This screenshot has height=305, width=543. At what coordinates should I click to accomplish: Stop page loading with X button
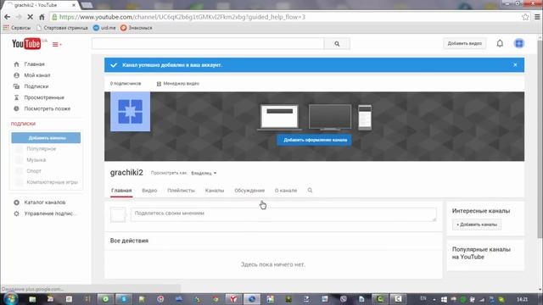point(31,17)
